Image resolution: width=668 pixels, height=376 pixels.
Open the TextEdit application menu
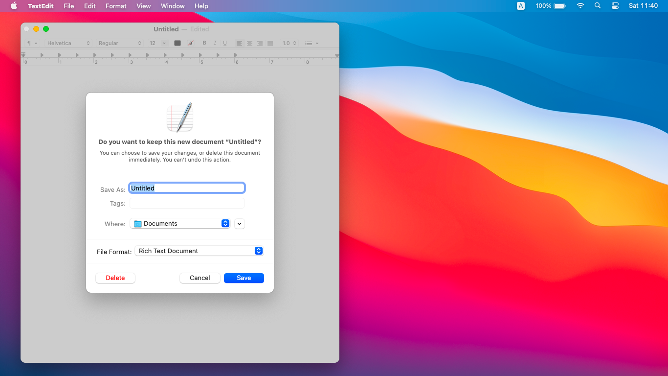(x=41, y=6)
